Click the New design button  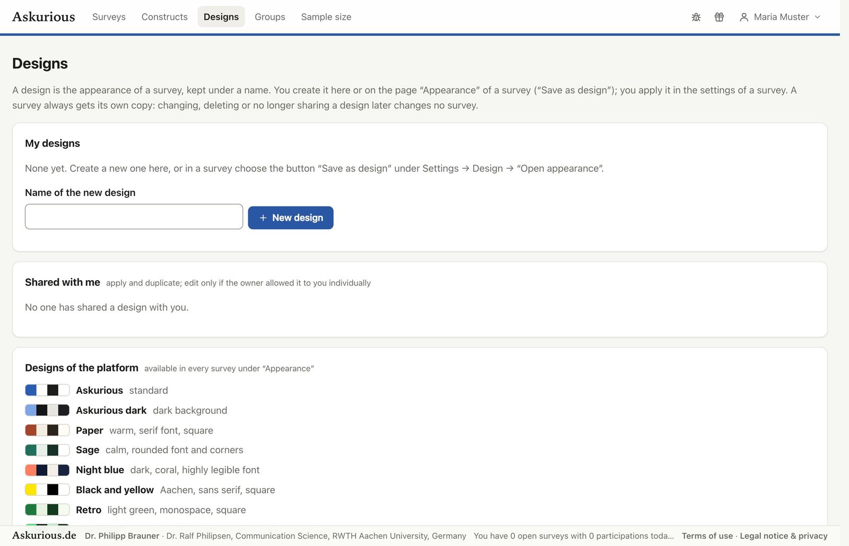click(290, 218)
